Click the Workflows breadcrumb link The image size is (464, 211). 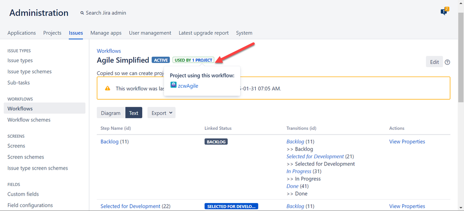(x=109, y=51)
